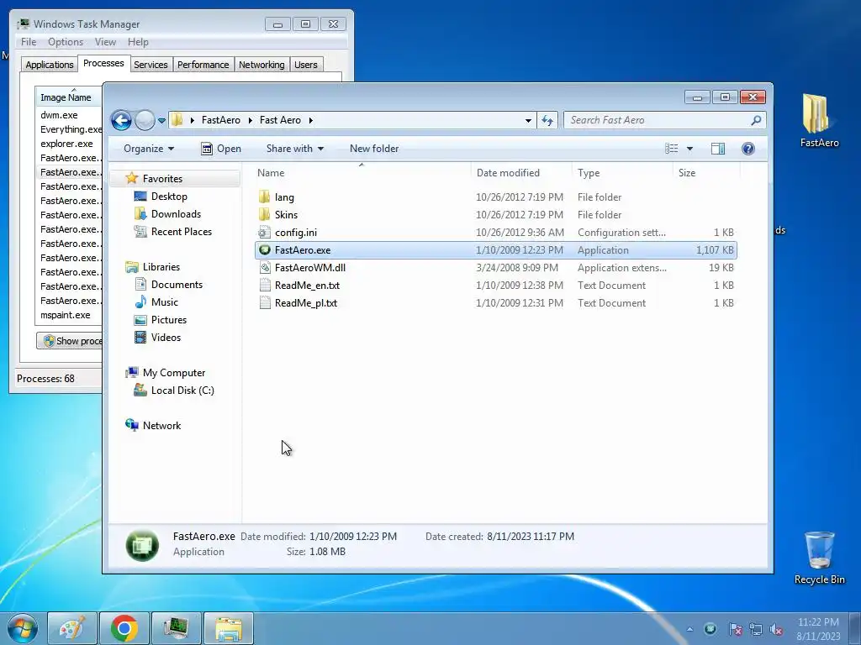Screen dimensions: 861x645
Task: Select the Recycle Bin desktop icon
Action: (x=819, y=558)
